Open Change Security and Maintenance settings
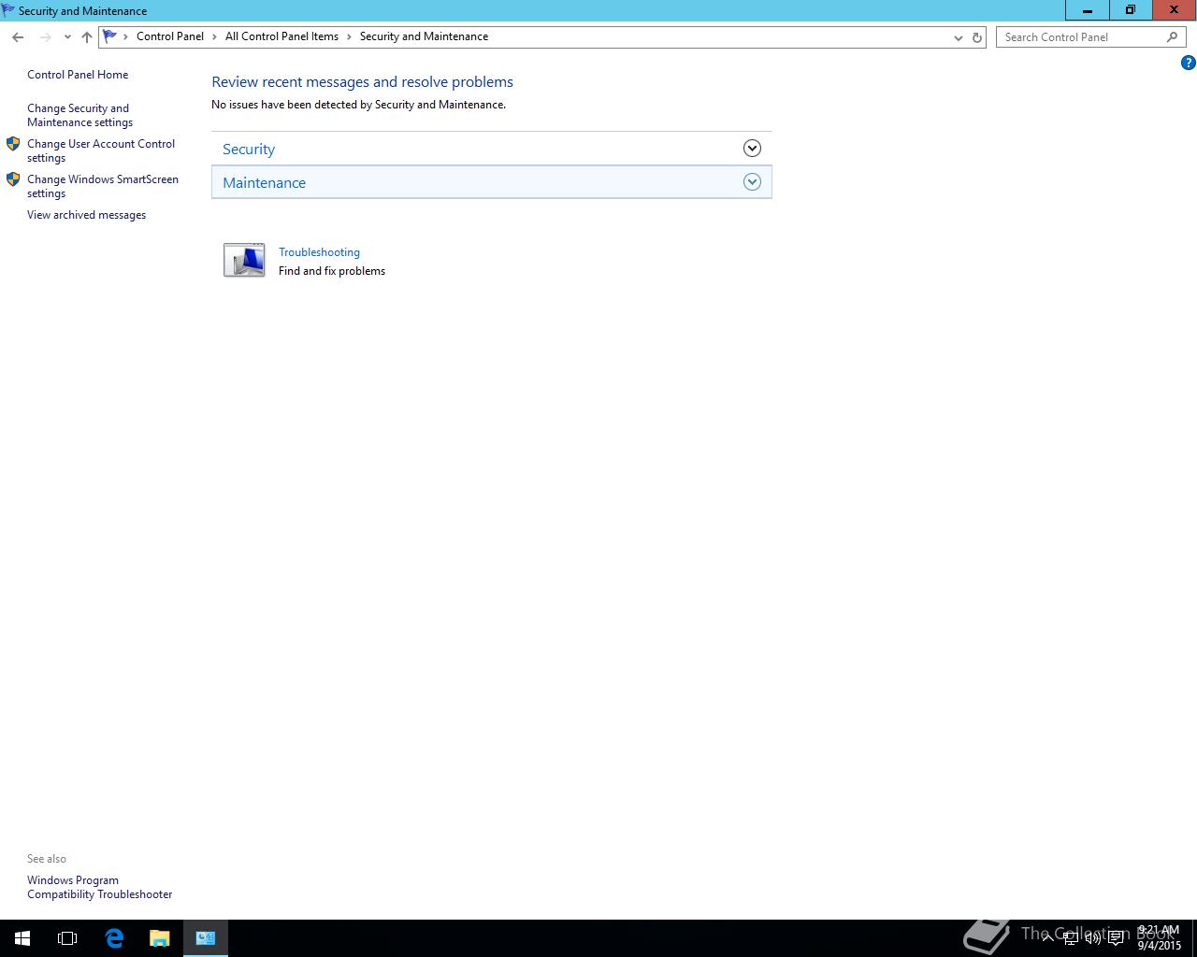The height and width of the screenshot is (957, 1197). [x=79, y=115]
